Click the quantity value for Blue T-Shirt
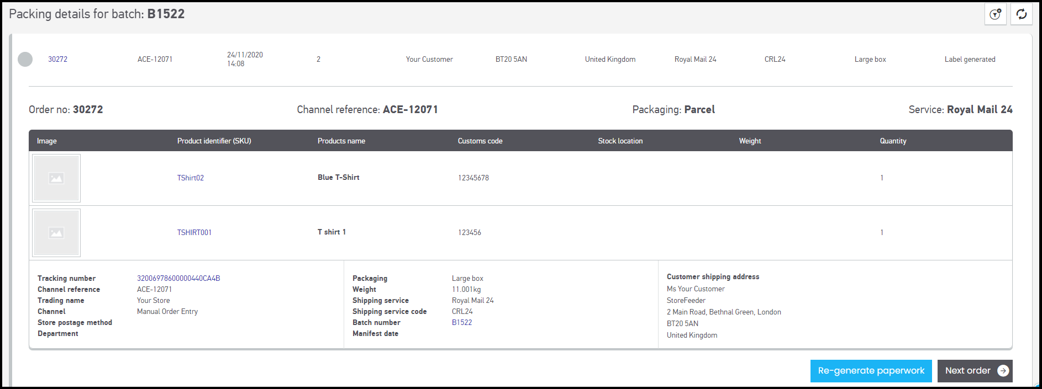This screenshot has width=1042, height=389. (x=882, y=178)
